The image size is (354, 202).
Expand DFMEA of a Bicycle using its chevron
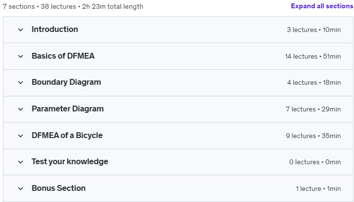[x=20, y=136]
